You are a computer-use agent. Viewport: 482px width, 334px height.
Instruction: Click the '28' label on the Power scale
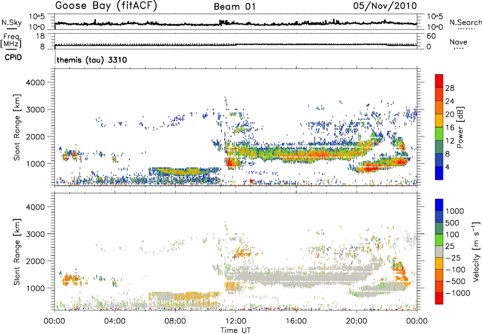(x=449, y=88)
